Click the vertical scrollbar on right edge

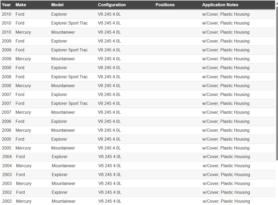277,78
